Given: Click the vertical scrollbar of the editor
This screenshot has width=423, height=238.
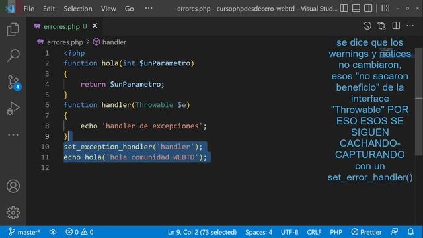Looking at the screenshot, I should click(418, 102).
